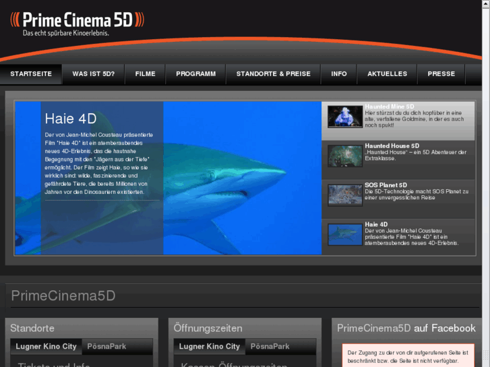The width and height of the screenshot is (490, 367).
Task: Open the Haunted Mine 5D title link
Action: coord(390,106)
